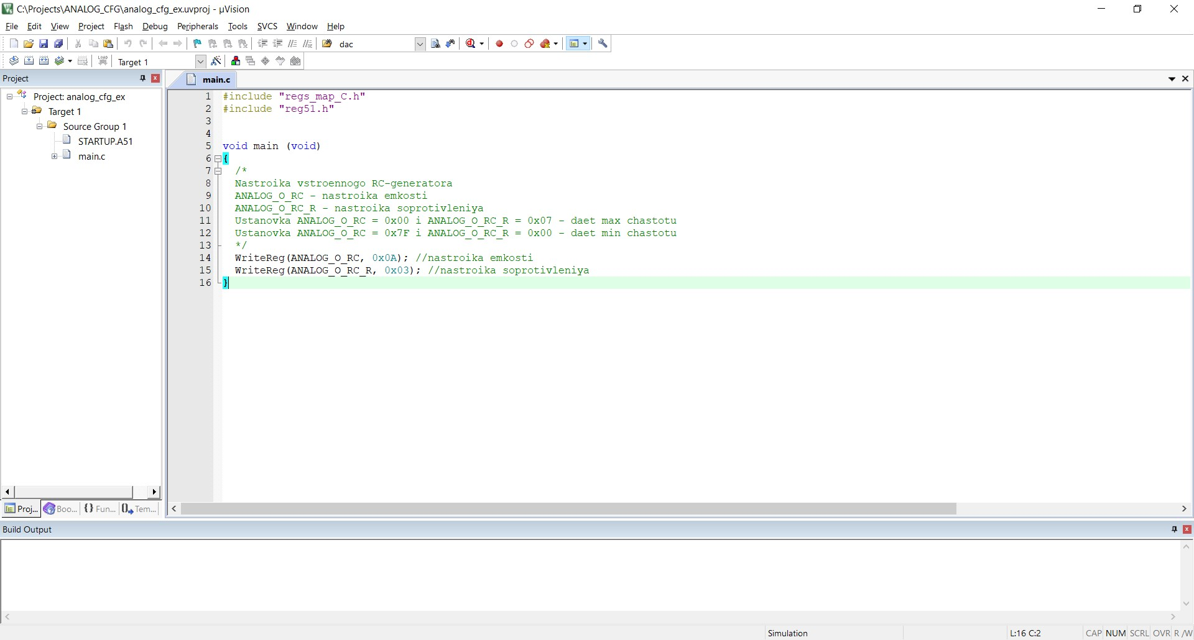Copy selection toolbar icon
The height and width of the screenshot is (640, 1194).
point(93,43)
